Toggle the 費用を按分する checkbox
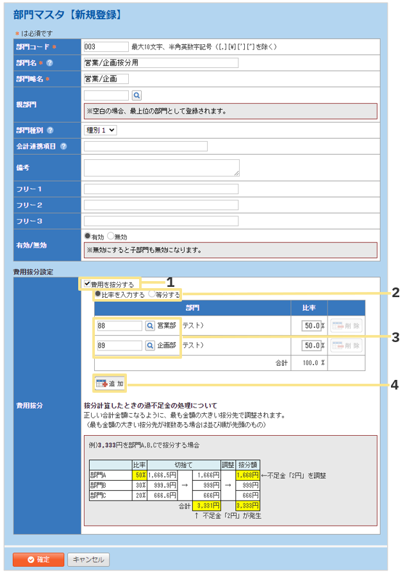 87,284
